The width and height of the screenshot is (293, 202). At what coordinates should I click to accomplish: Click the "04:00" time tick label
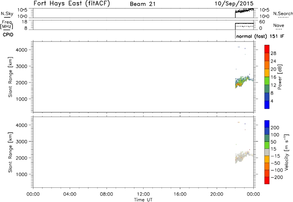click(70, 194)
